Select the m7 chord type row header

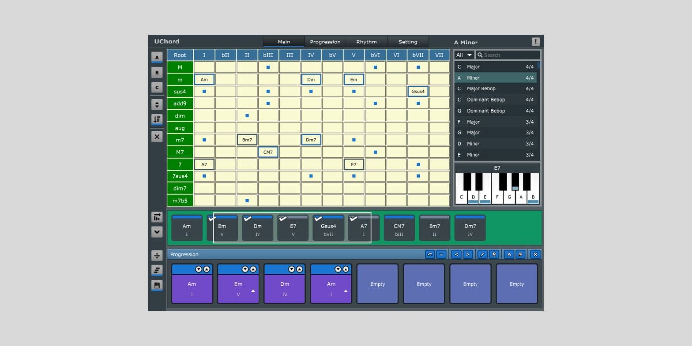(x=180, y=140)
